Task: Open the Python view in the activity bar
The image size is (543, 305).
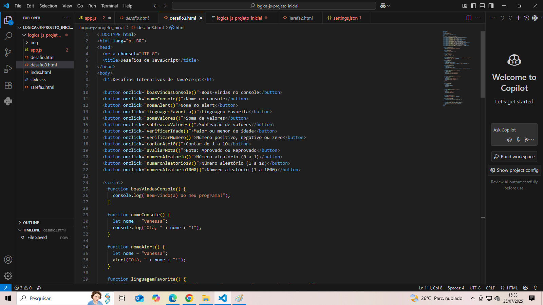Action: pyautogui.click(x=8, y=101)
